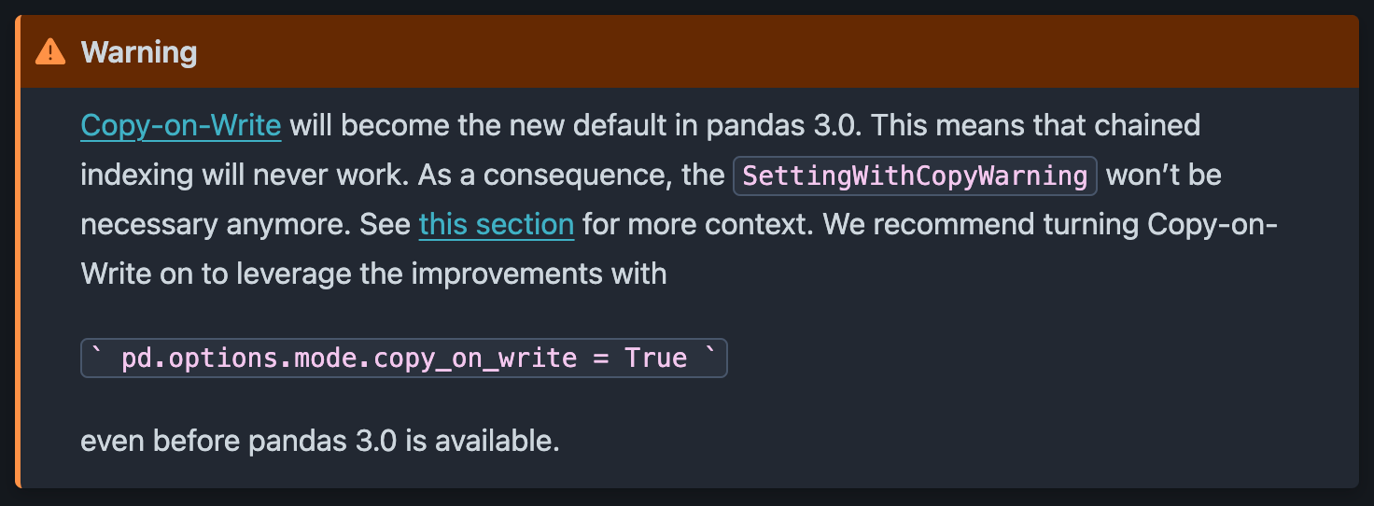The width and height of the screenshot is (1374, 506).
Task: Click the text "even before pandas 3.0 is available."
Action: (320, 441)
